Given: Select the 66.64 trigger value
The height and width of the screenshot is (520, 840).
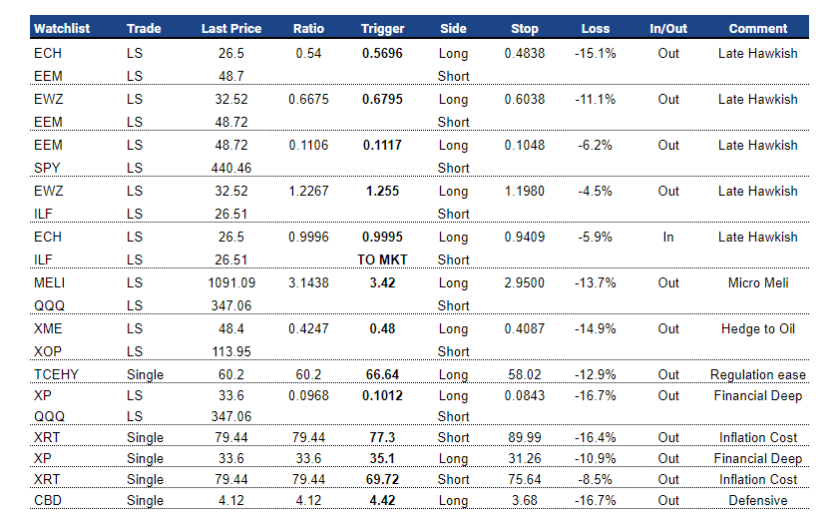Looking at the screenshot, I should [382, 375].
